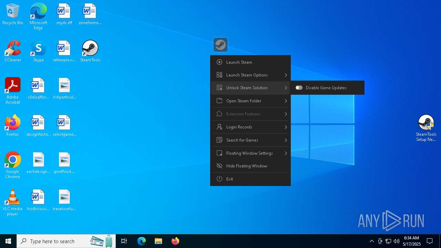Select the Adobe Acrobat desktop shortcut
Screen dimensions: 441x248
(13, 91)
